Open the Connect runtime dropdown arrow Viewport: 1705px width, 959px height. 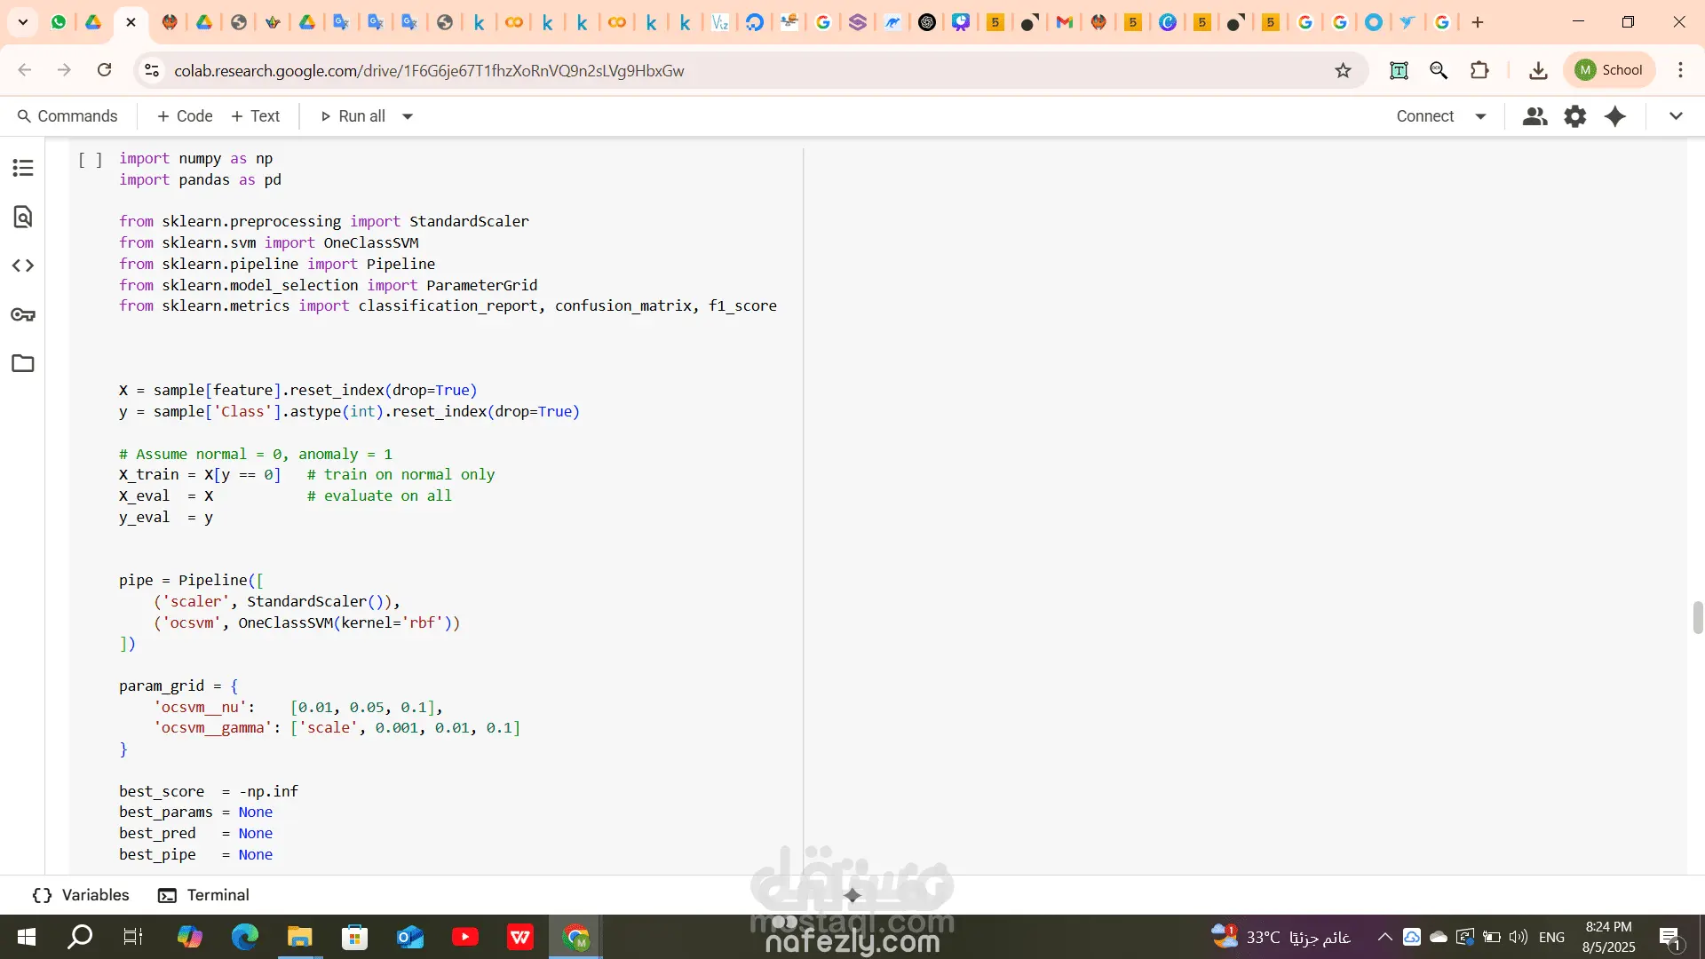pyautogui.click(x=1480, y=116)
